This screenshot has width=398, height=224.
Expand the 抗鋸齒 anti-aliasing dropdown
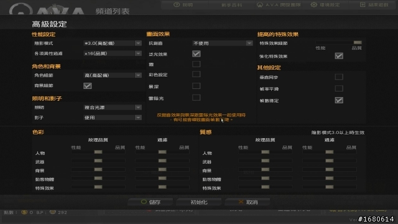222,43
